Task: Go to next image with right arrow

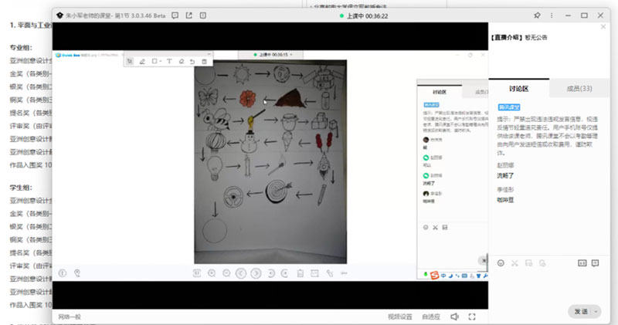Action: click(256, 273)
